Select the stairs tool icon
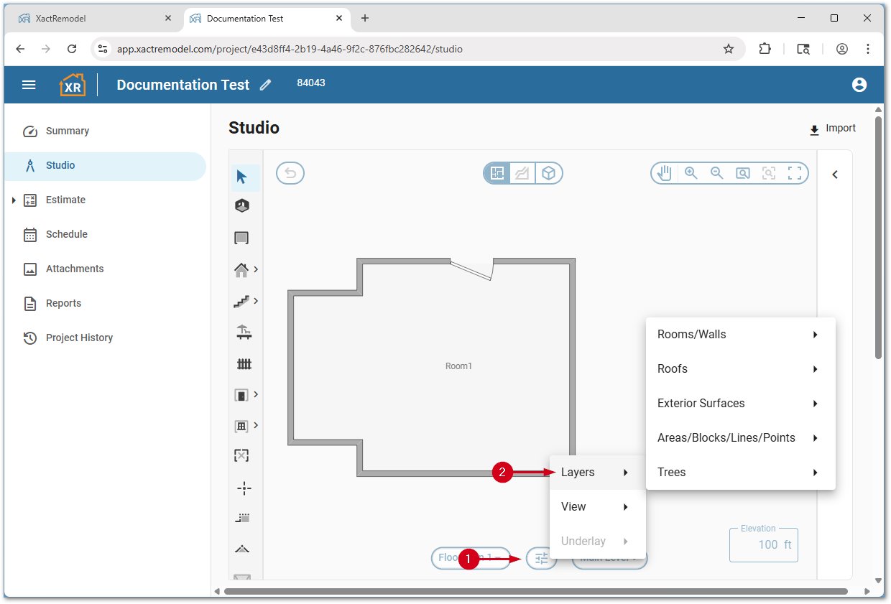Viewport: 891px width, 604px height. pos(241,302)
